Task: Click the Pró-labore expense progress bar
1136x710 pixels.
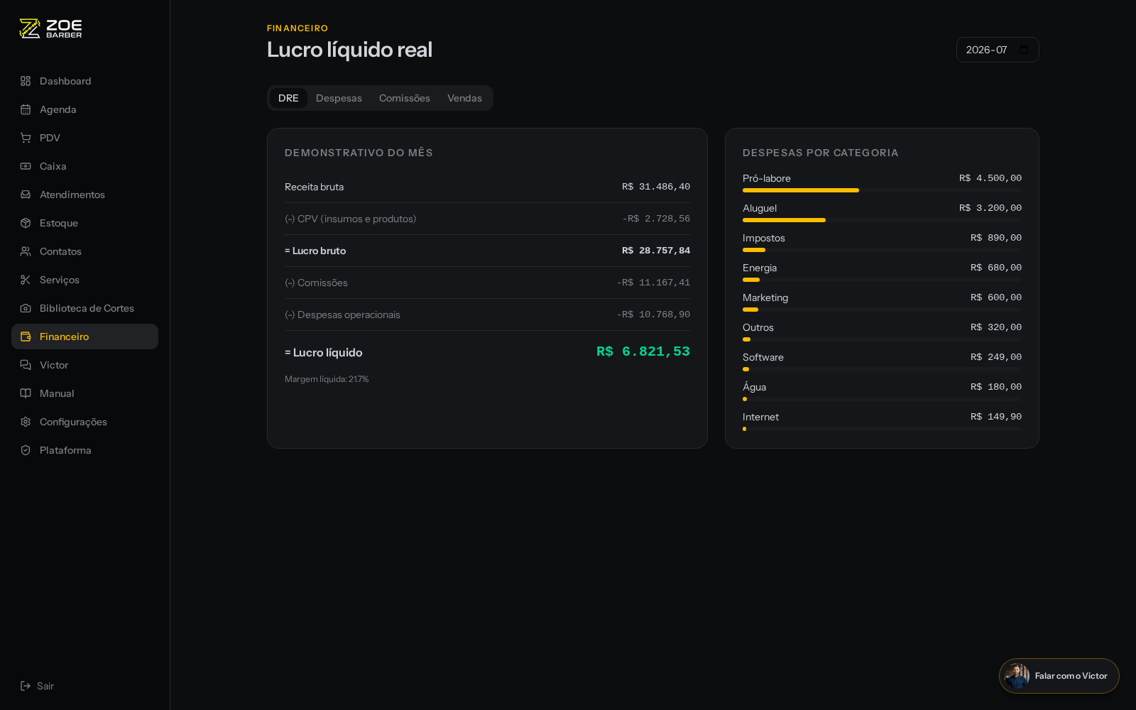Action: point(882,190)
